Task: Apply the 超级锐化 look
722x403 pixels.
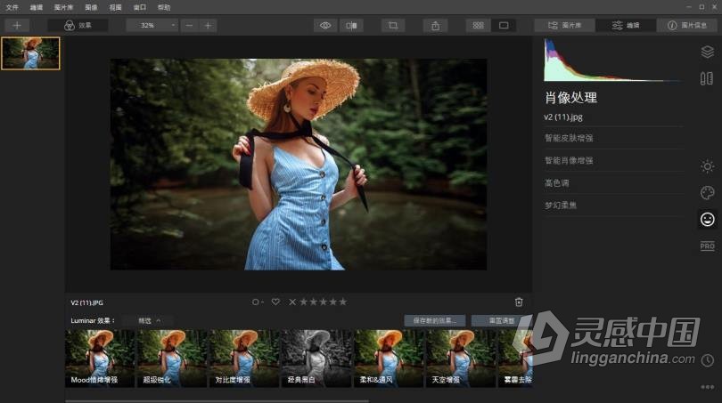Action: [172, 359]
